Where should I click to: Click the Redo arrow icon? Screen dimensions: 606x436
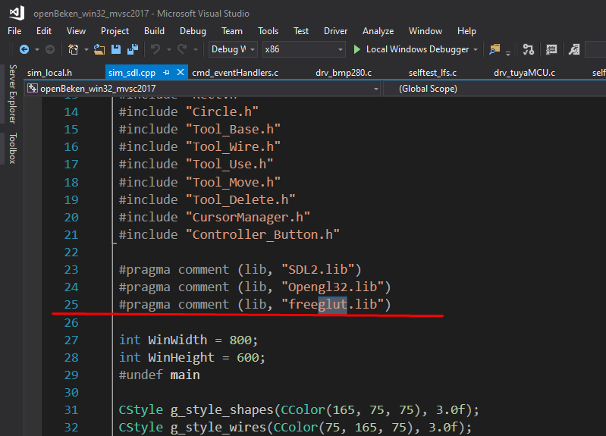(182, 49)
